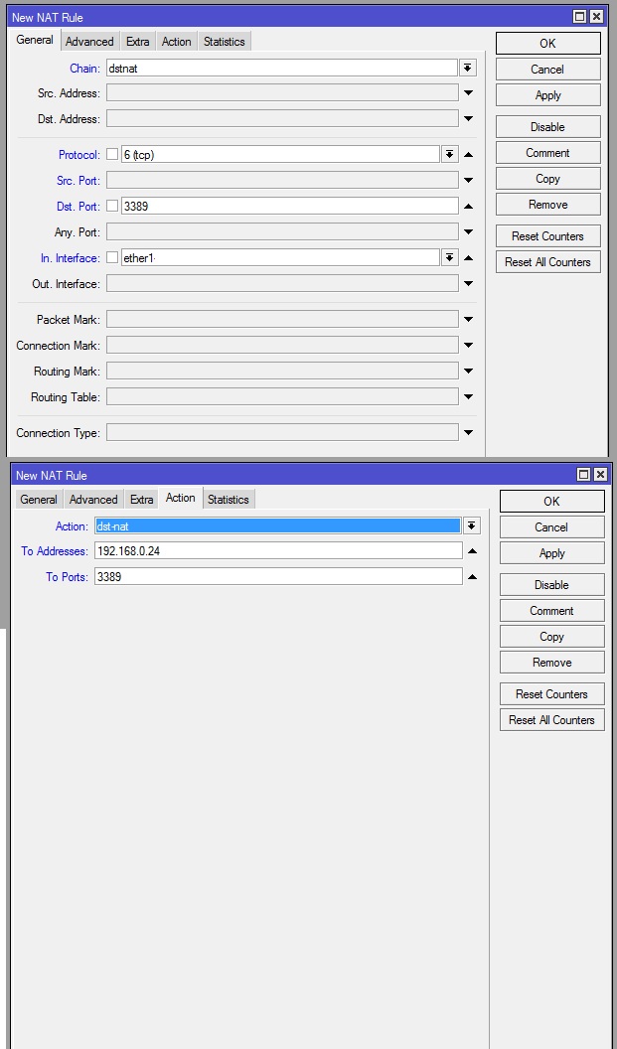617x1049 pixels.
Task: Collapse the Protocol field
Action: click(x=468, y=155)
